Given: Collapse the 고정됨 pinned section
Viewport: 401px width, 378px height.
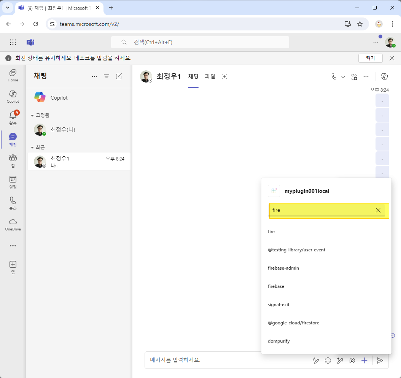Looking at the screenshot, I should pyautogui.click(x=32, y=116).
